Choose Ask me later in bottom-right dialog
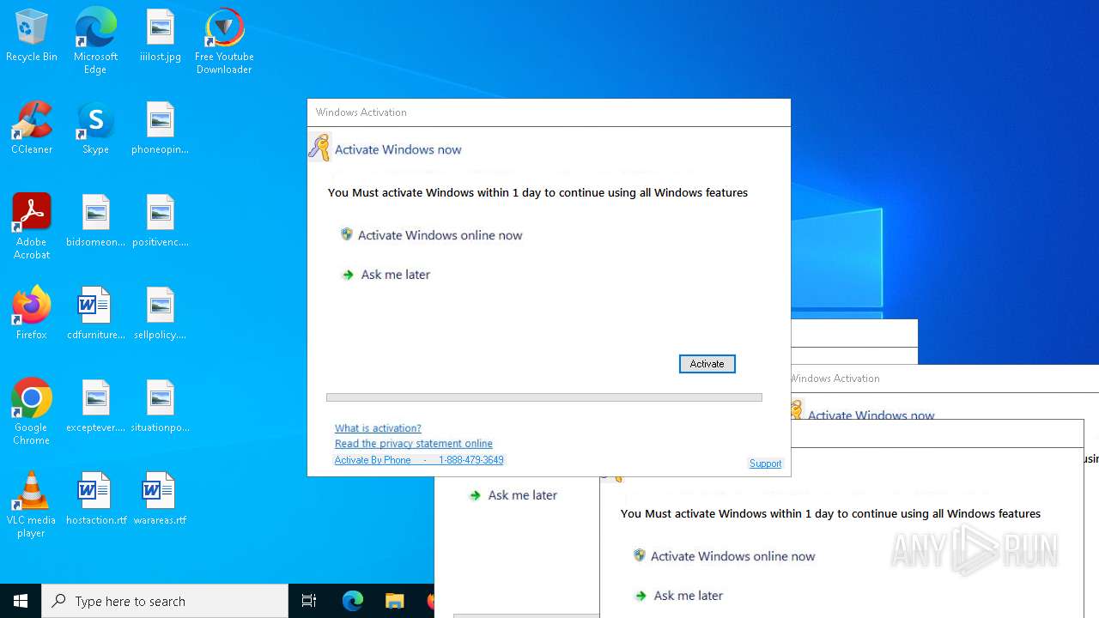 tap(678, 596)
